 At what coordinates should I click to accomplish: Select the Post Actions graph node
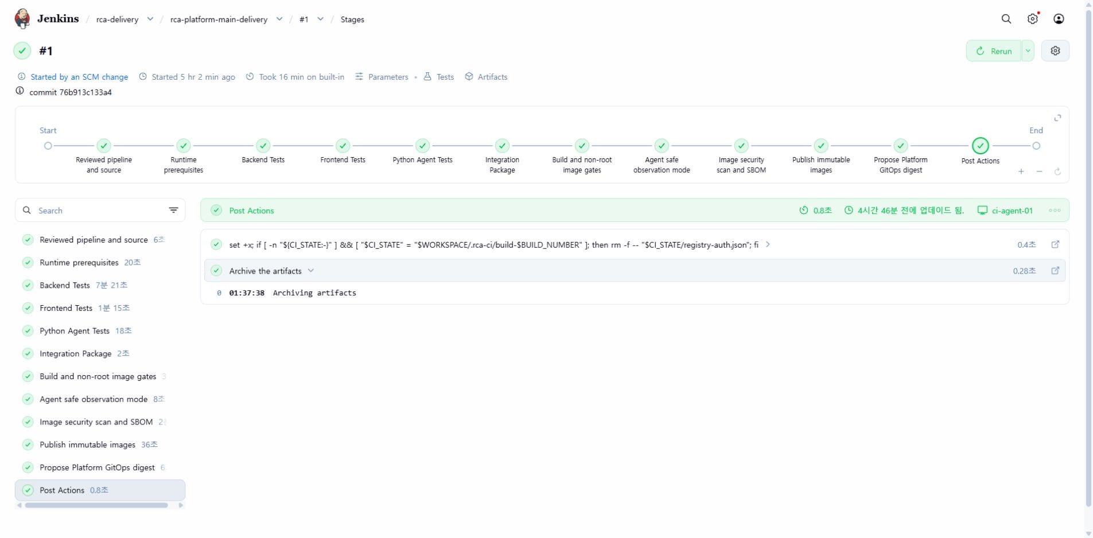point(981,146)
